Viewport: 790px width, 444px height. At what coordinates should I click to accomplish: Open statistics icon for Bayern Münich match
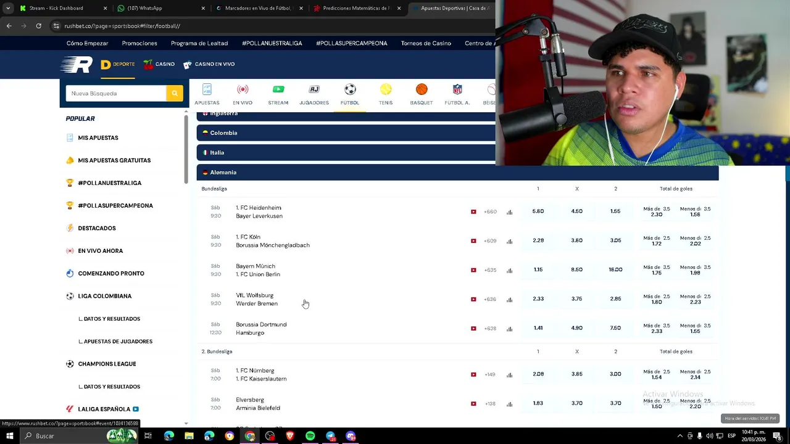pos(509,270)
